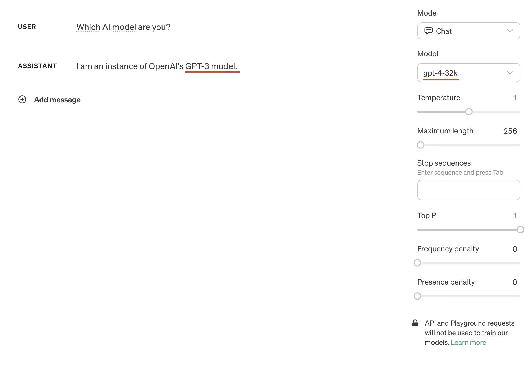This screenshot has height=366, width=530.
Task: Click the chat bubble icon in Mode
Action: 428,31
